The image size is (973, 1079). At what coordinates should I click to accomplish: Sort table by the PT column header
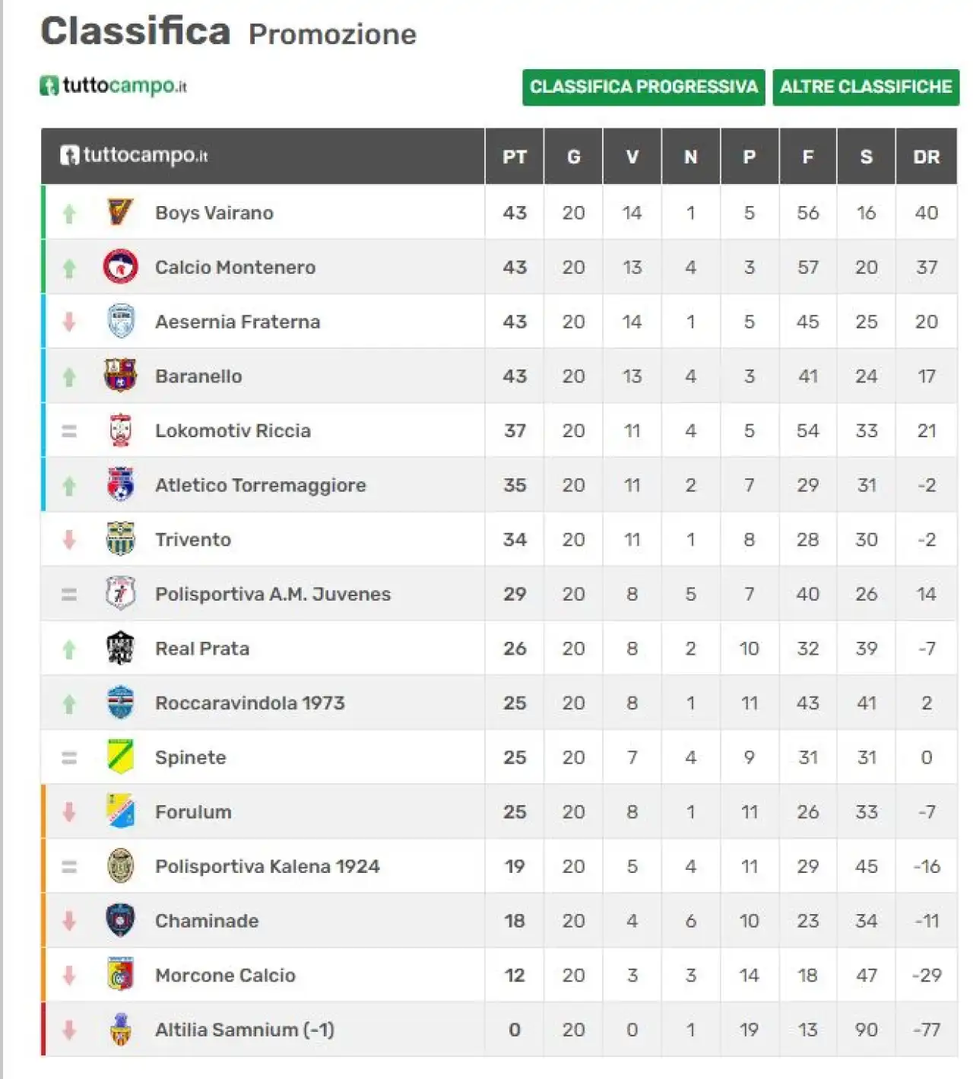click(515, 157)
